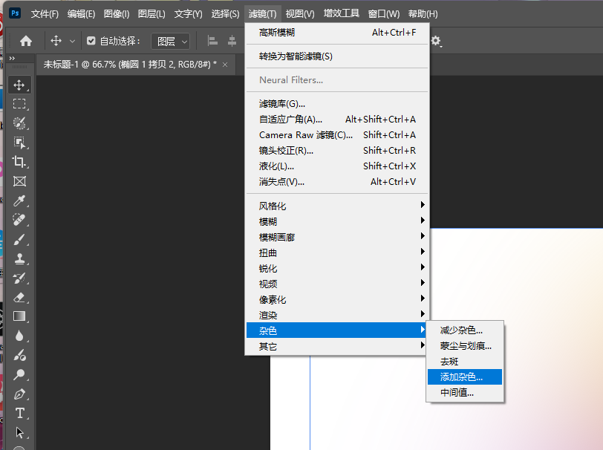The image size is (603, 450).
Task: Open 滤镜库(G)... filter gallery
Action: click(337, 103)
